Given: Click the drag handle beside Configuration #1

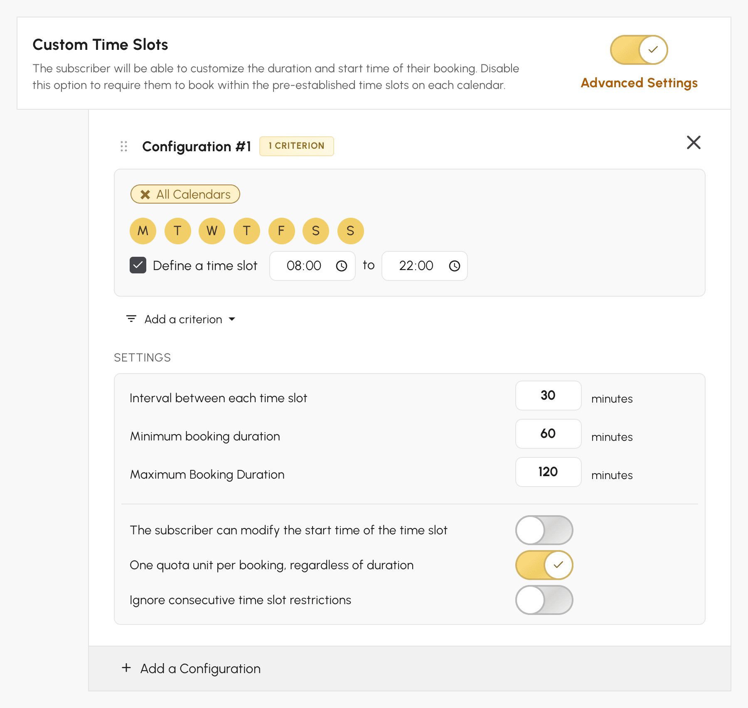Looking at the screenshot, I should tap(124, 146).
